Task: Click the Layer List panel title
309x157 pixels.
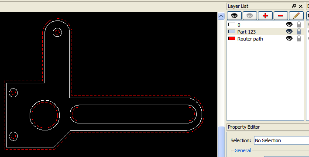Action: (238, 6)
